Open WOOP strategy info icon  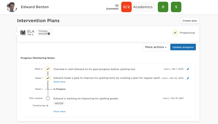[x=49, y=34]
